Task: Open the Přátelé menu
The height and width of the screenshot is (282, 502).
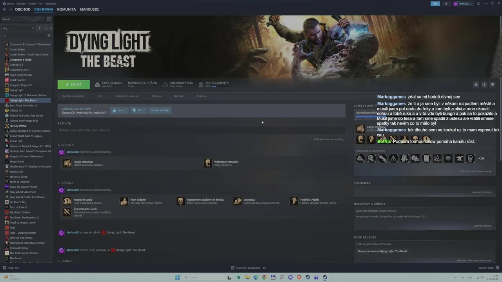Action: point(32,4)
